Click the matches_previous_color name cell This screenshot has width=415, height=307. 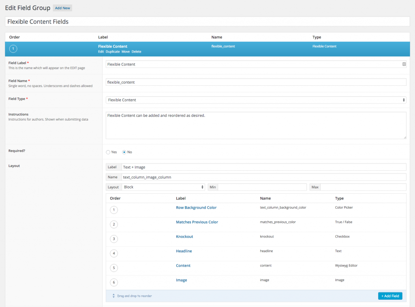click(278, 222)
